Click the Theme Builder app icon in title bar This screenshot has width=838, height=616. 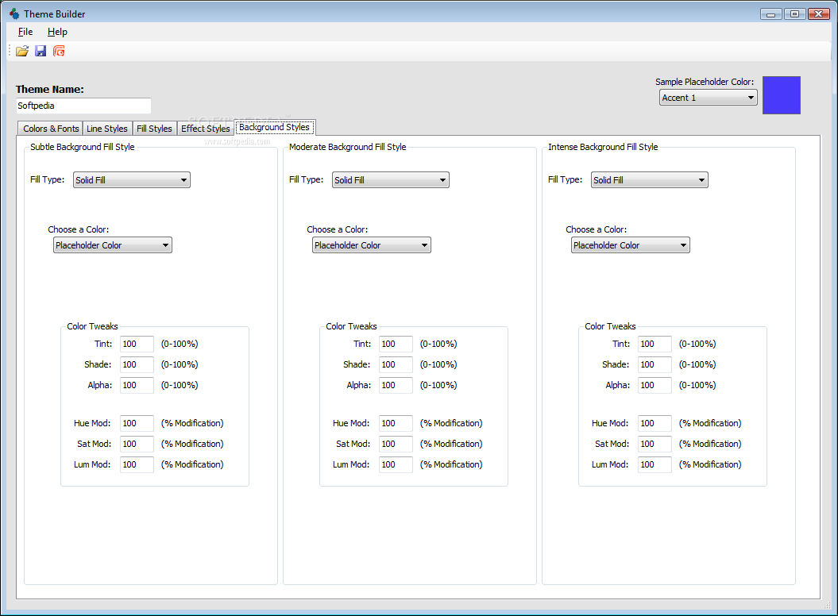pyautogui.click(x=14, y=13)
